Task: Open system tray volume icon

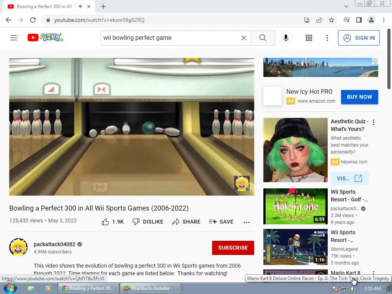Action: (x=353, y=289)
